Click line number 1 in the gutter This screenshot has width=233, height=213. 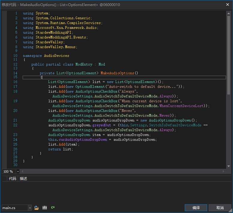16,13
